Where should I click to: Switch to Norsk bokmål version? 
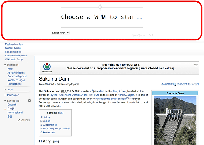click(15, 113)
